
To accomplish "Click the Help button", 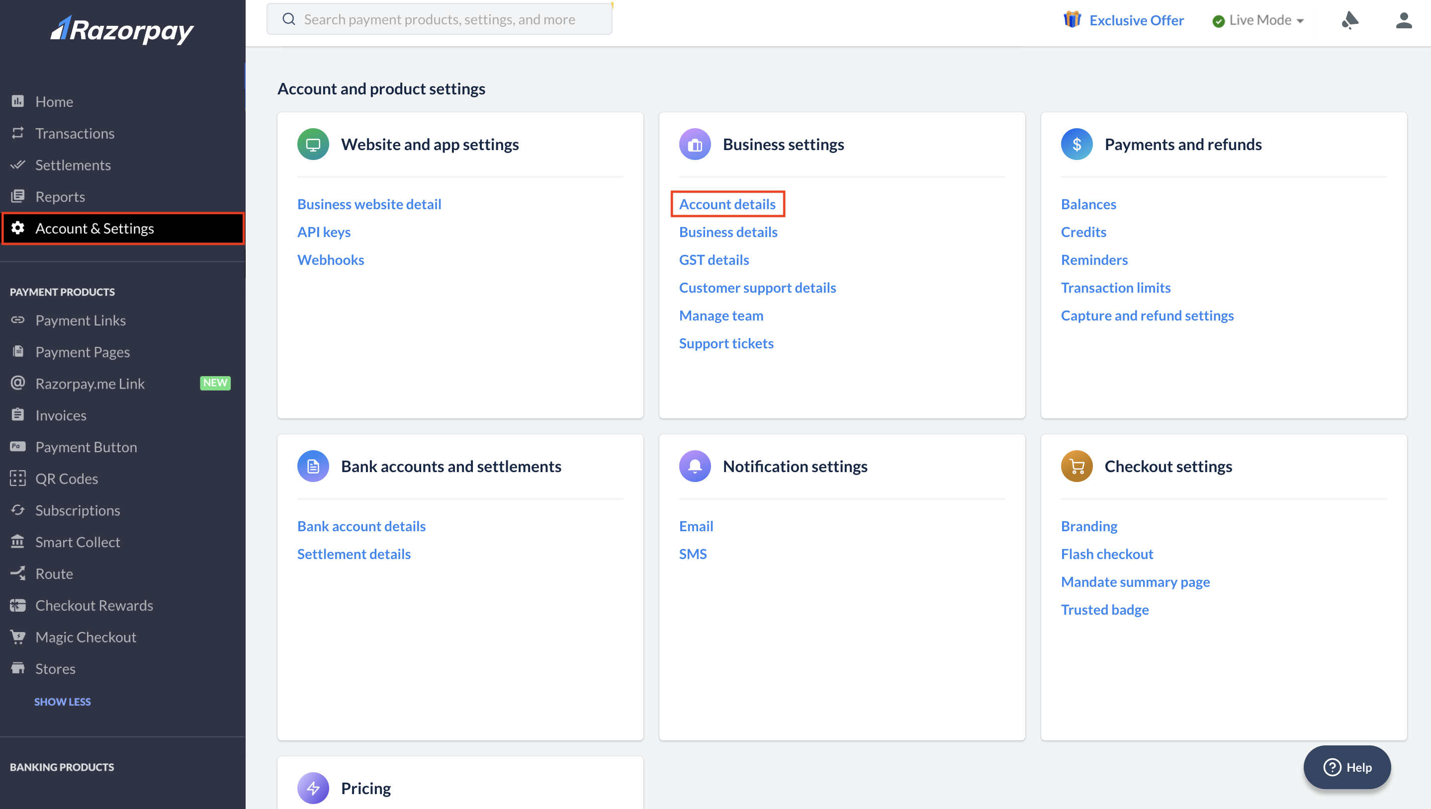I will 1347,767.
